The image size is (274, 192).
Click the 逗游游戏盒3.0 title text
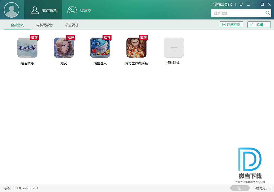(222, 5)
